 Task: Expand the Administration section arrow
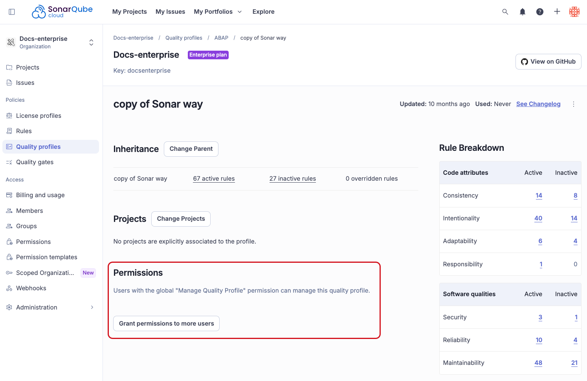click(x=92, y=308)
